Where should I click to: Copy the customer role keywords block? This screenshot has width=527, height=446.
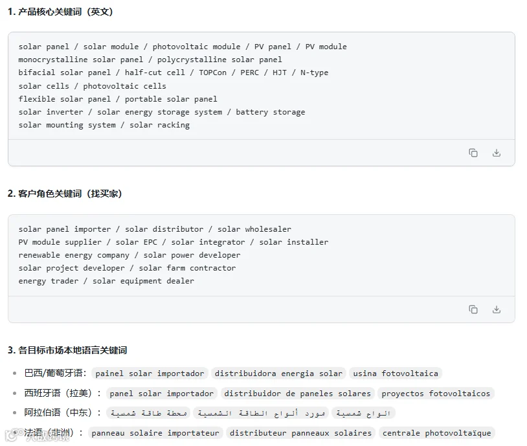[x=473, y=309]
